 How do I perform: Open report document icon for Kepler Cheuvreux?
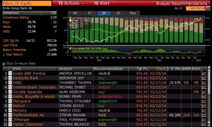10,124
